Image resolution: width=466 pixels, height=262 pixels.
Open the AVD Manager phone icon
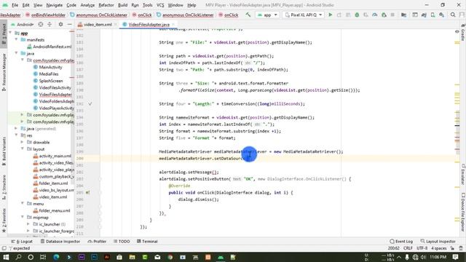click(x=433, y=15)
